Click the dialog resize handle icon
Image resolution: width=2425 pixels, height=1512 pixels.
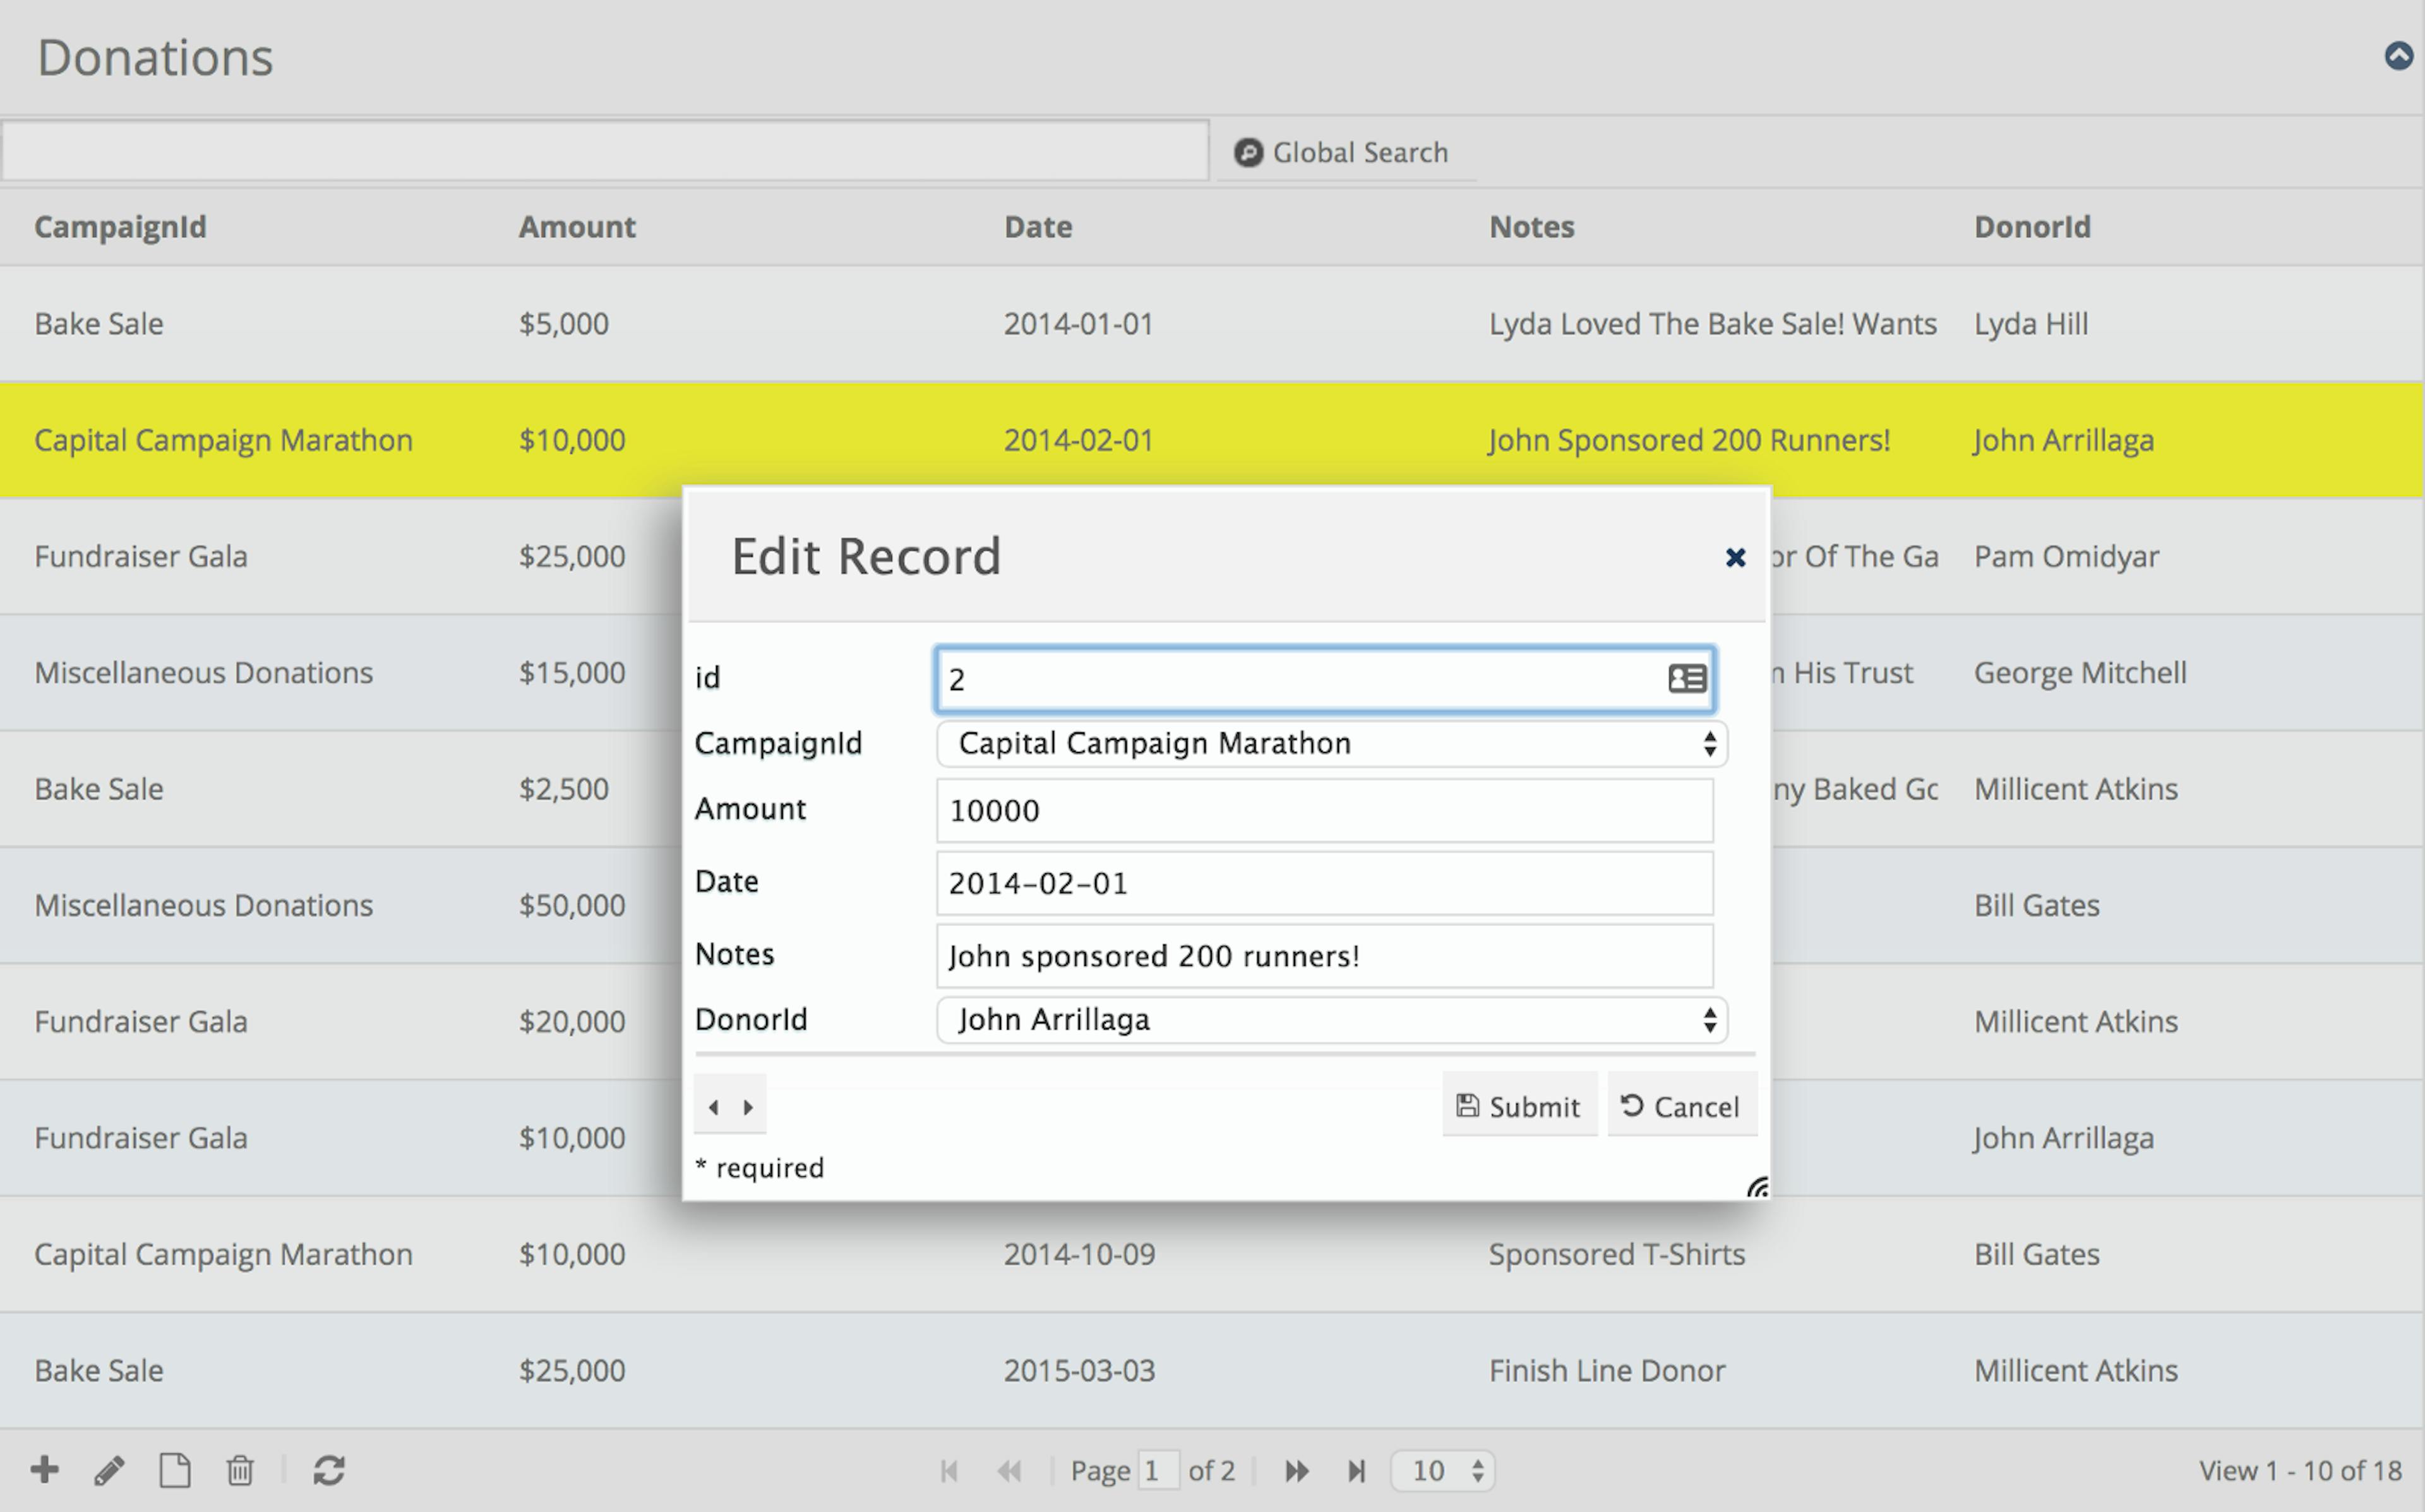[x=1758, y=1187]
